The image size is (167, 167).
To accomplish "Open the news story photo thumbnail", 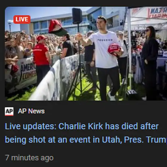I will pos(86,54).
